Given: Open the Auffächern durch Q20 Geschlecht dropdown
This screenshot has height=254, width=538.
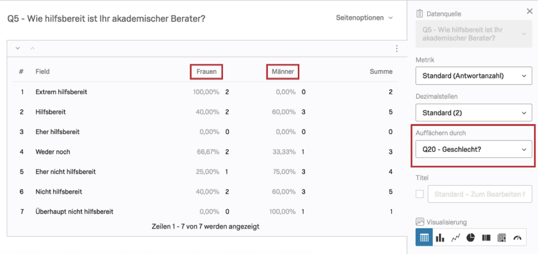Looking at the screenshot, I should pos(474,149).
